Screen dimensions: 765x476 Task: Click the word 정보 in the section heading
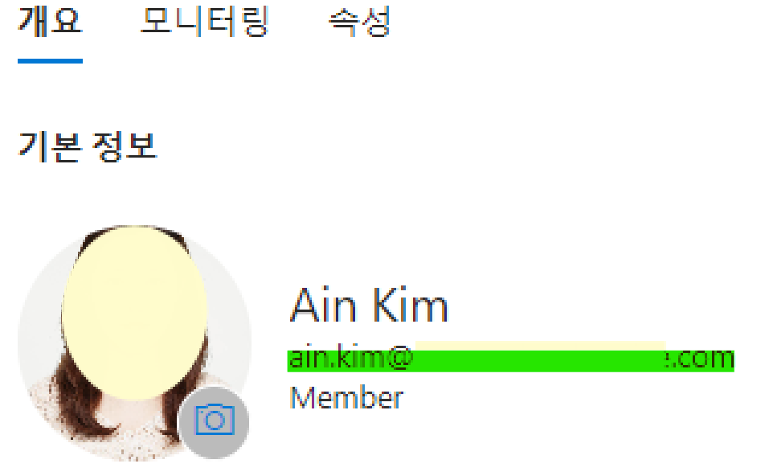(x=125, y=146)
